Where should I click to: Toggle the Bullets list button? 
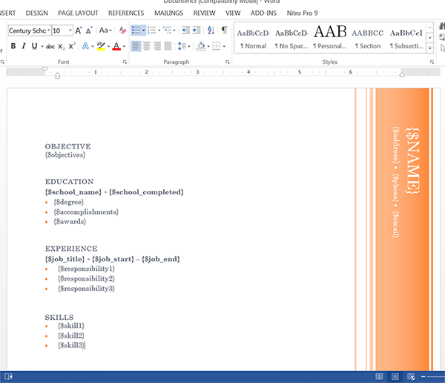click(x=136, y=30)
